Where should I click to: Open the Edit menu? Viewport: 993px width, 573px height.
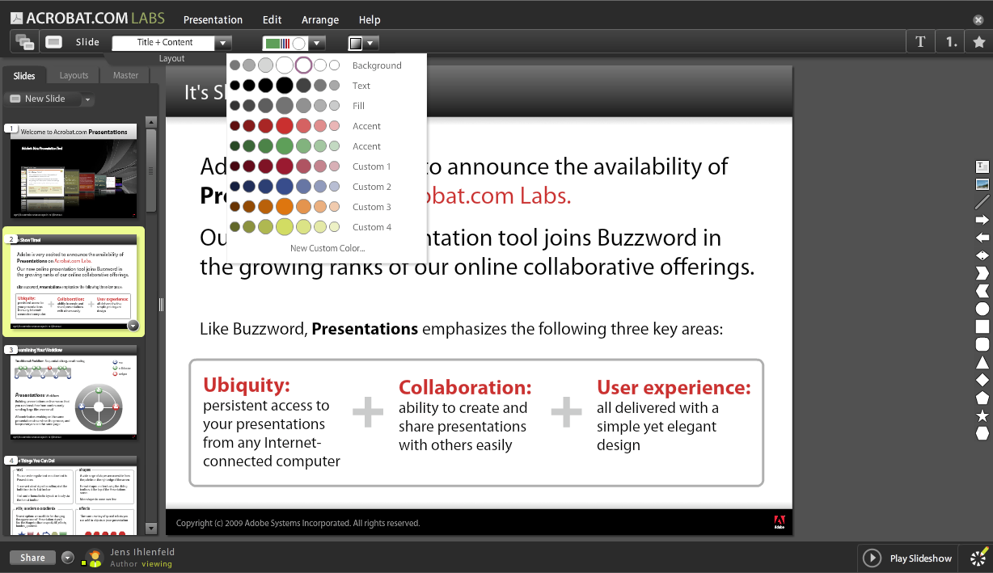pyautogui.click(x=272, y=19)
